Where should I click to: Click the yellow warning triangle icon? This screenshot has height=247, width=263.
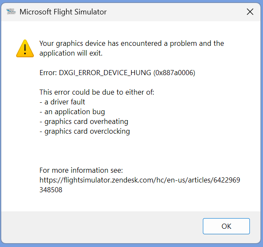click(x=25, y=48)
